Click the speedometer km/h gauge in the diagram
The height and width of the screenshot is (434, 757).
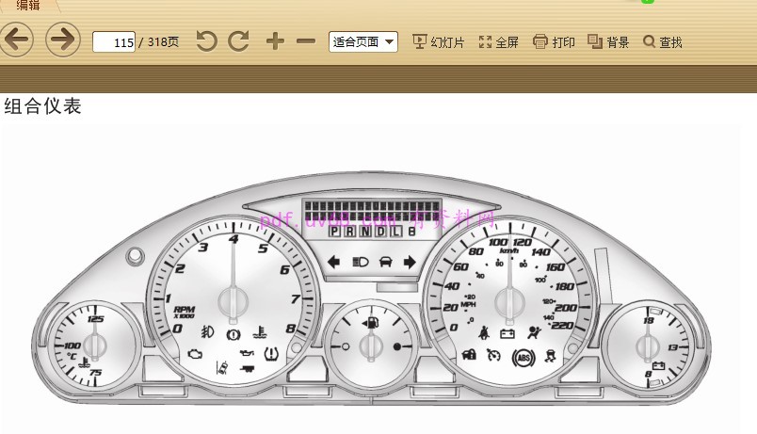[509, 299]
